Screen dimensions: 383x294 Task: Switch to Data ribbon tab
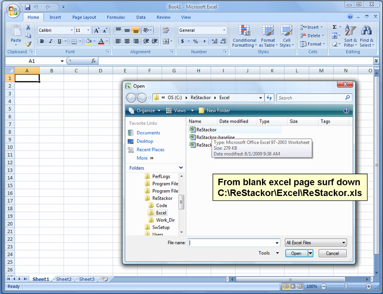click(141, 17)
